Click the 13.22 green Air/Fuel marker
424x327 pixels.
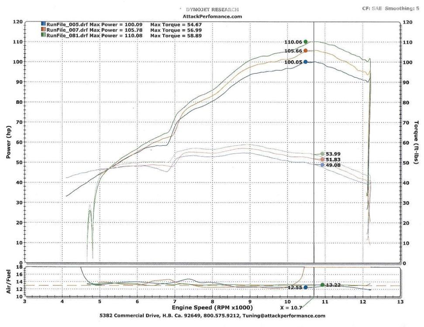321,284
